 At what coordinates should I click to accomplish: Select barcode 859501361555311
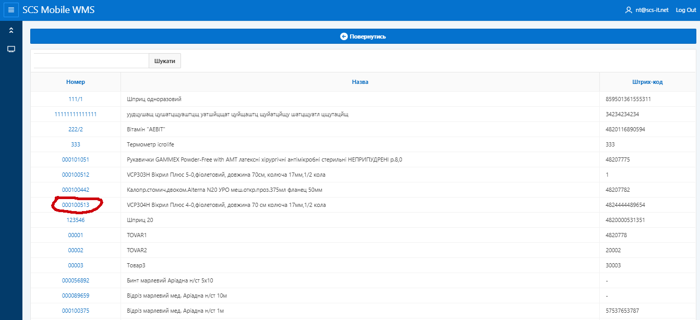(x=629, y=99)
